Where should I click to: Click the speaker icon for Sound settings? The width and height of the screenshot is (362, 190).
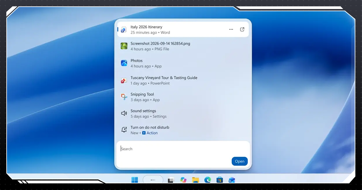pyautogui.click(x=124, y=113)
